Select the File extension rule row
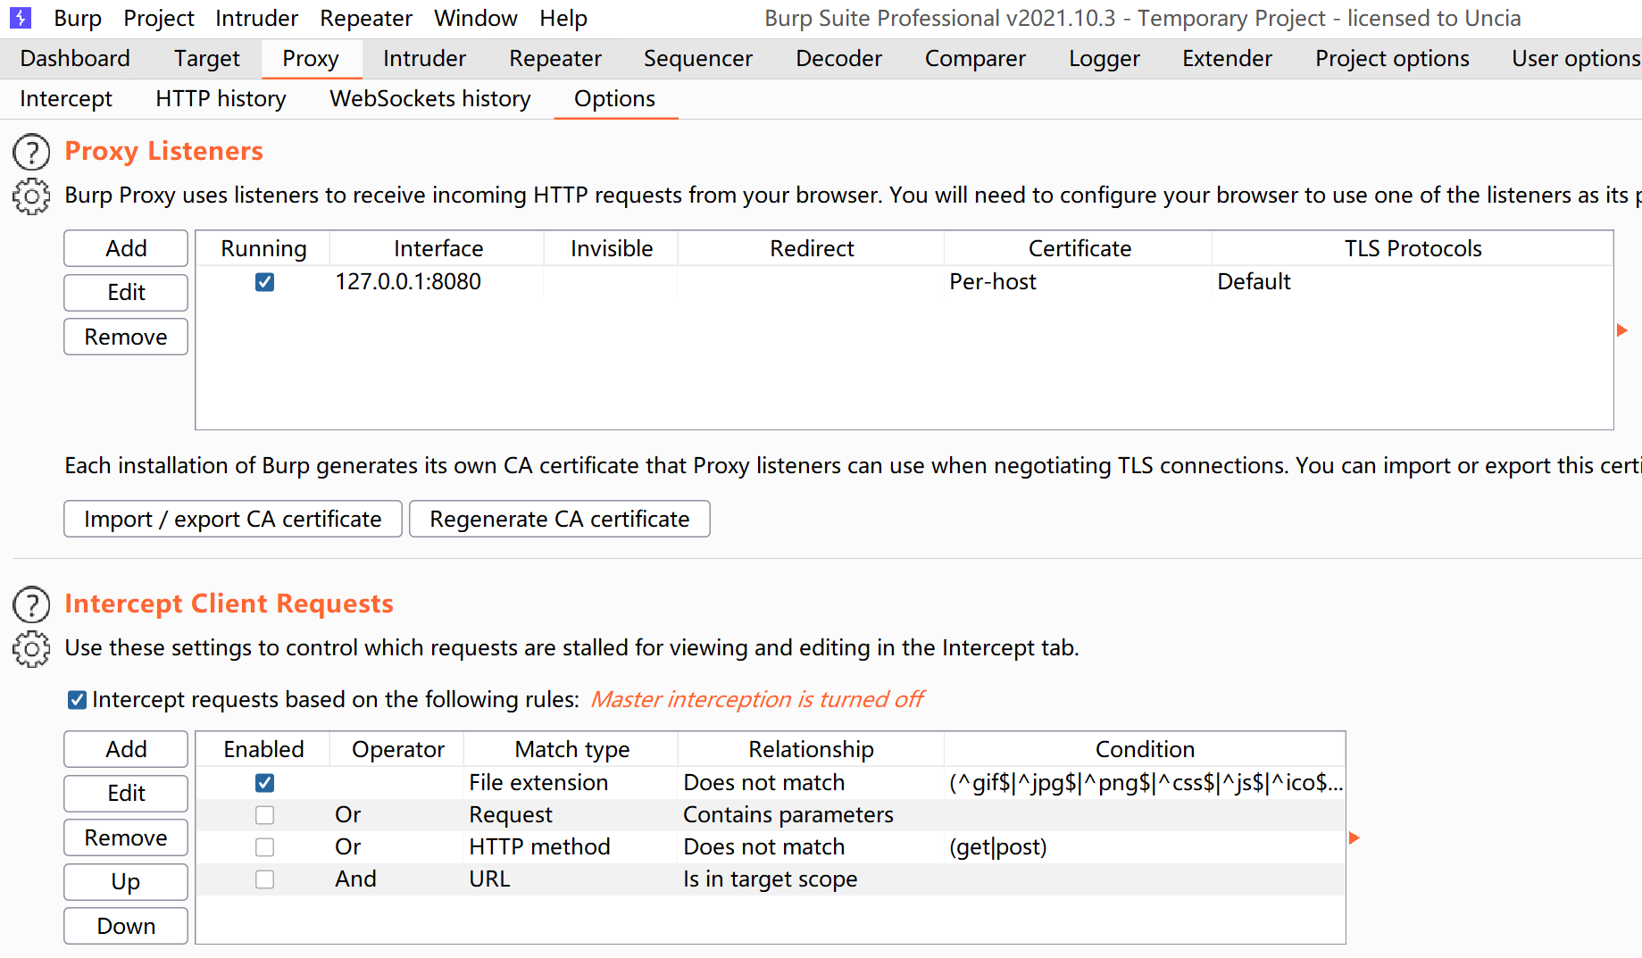This screenshot has width=1642, height=958. coord(771,783)
